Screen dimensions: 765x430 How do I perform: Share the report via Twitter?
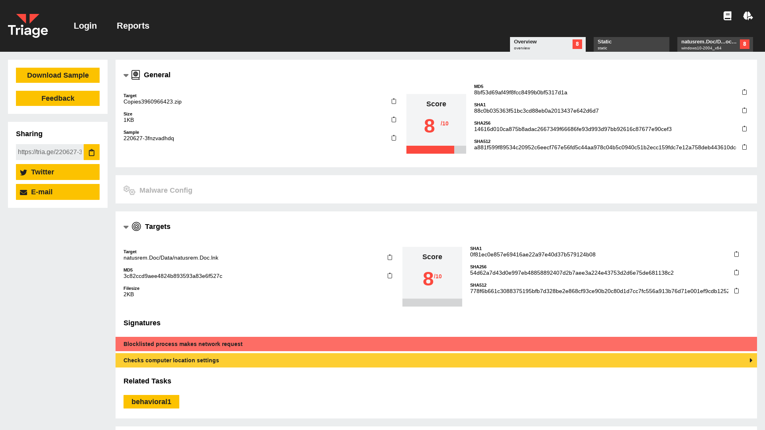pos(57,172)
